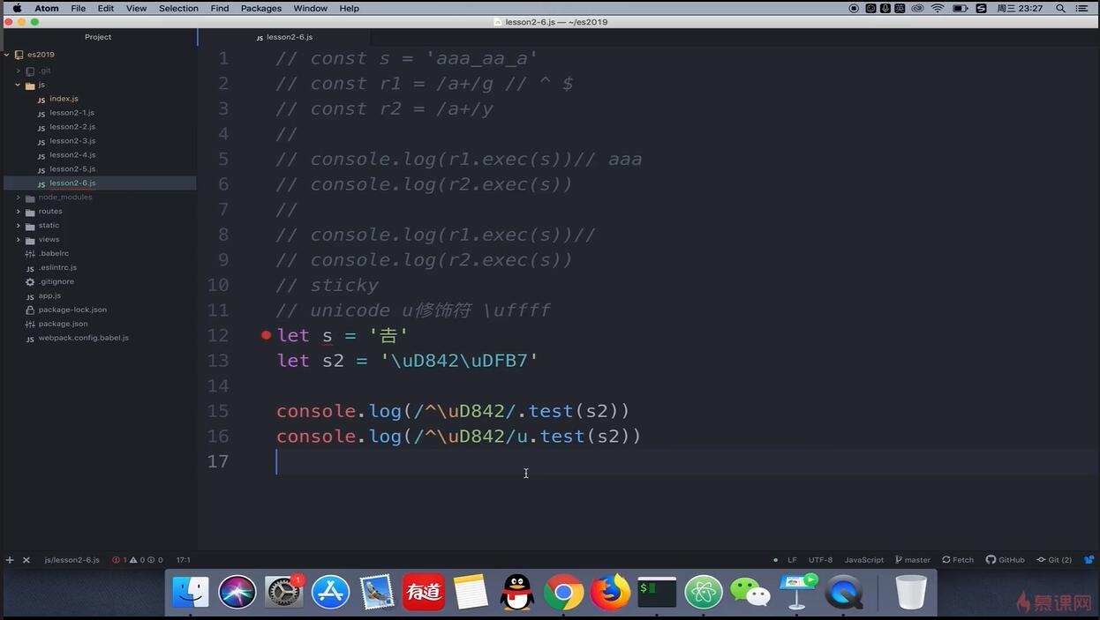
Task: Open QQ penguin app in dock
Action: pyautogui.click(x=517, y=592)
